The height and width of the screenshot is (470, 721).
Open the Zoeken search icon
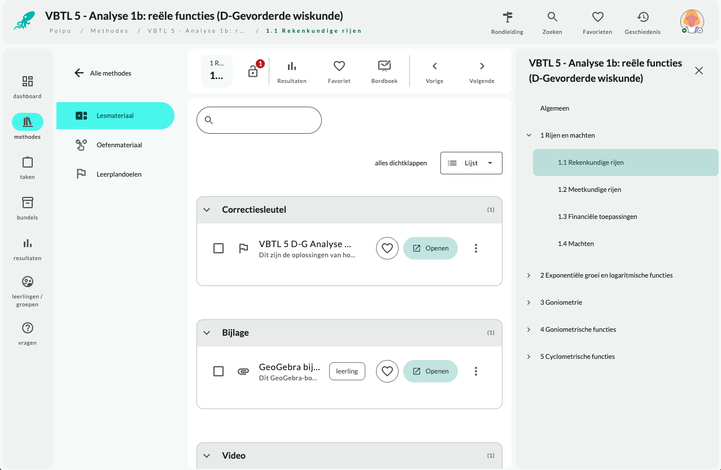tap(552, 23)
